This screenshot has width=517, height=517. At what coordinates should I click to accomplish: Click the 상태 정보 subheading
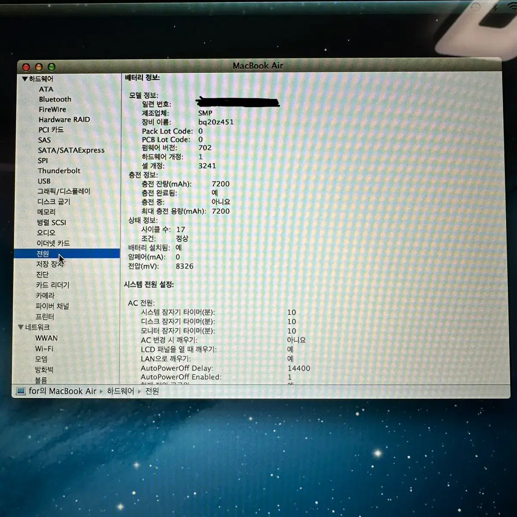pyautogui.click(x=143, y=221)
